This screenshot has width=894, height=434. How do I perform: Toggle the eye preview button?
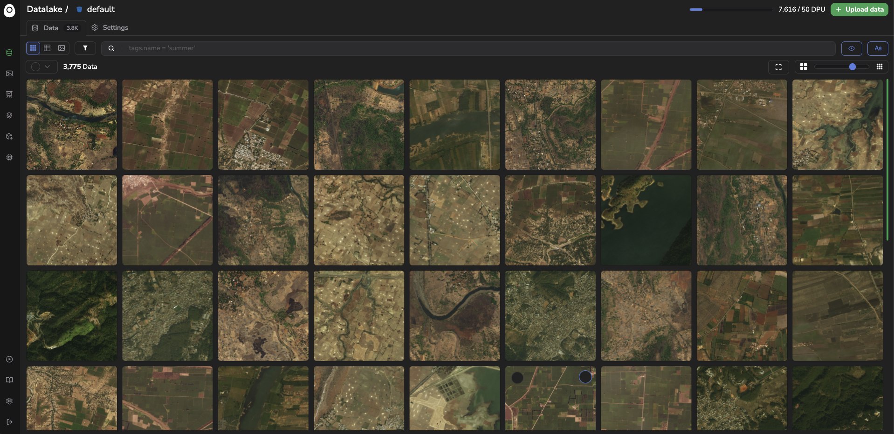(x=852, y=48)
